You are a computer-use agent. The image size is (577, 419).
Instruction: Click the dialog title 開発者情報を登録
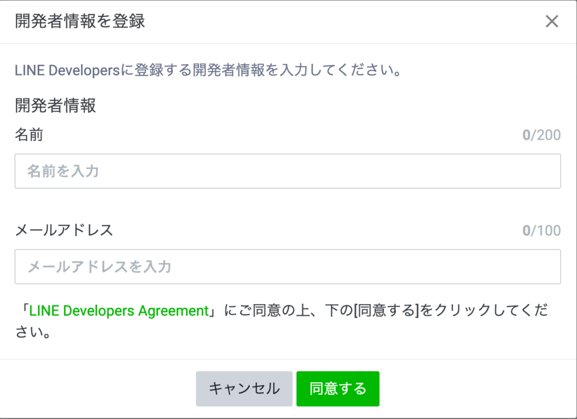[x=80, y=21]
